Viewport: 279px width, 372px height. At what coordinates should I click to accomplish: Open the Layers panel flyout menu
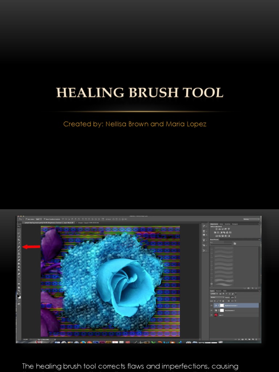[x=259, y=291]
